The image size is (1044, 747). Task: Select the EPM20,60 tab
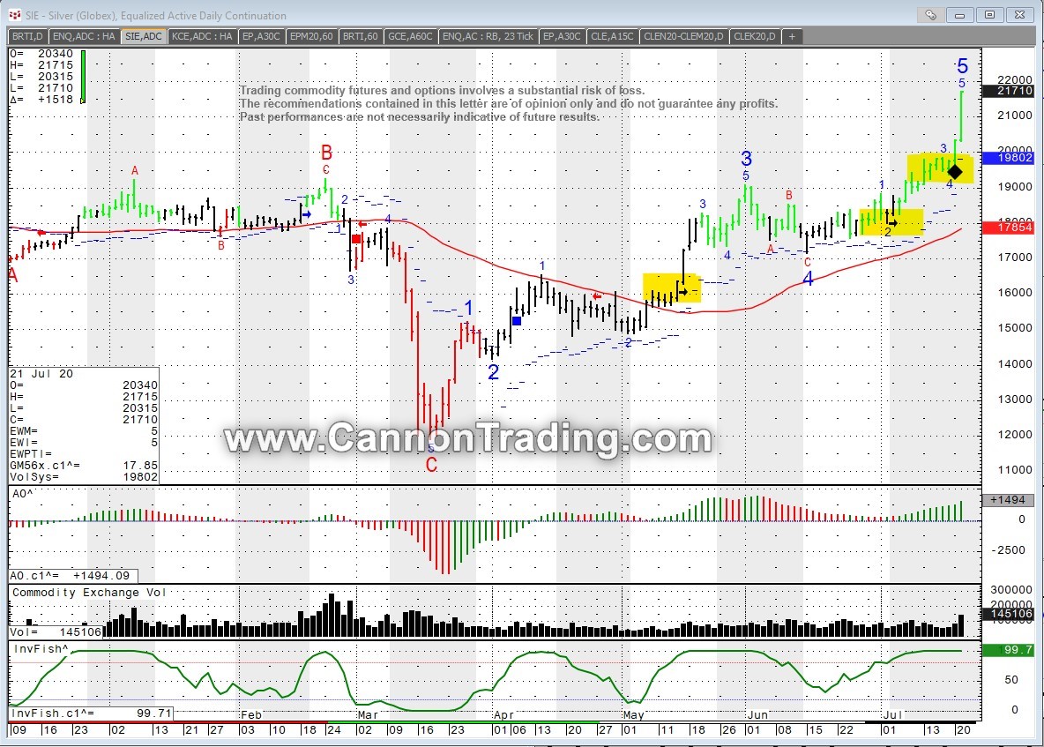(x=312, y=36)
